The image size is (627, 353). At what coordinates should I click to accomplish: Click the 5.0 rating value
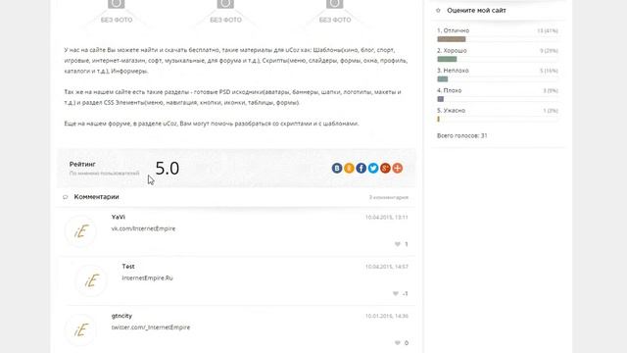pos(168,168)
